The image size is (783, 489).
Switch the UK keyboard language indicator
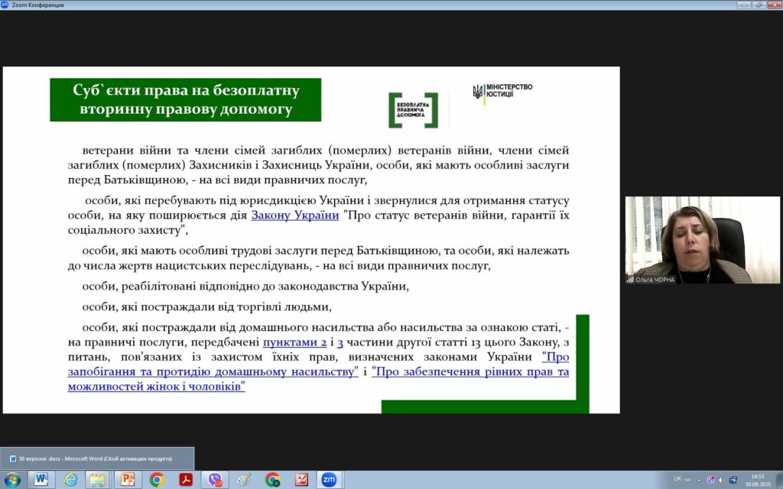coord(677,479)
